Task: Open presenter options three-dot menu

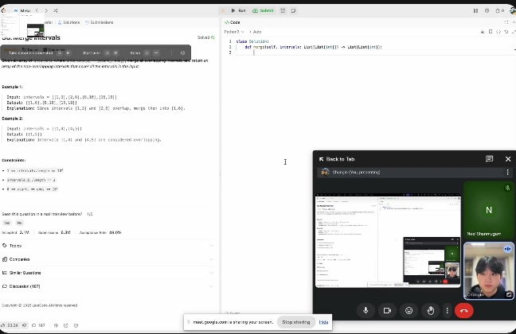Action: click(508, 173)
